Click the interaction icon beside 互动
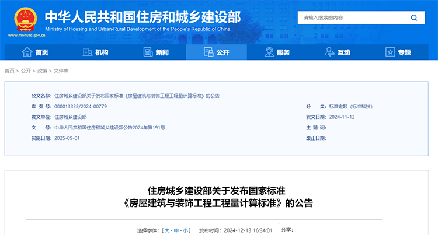This screenshot has height=235, width=438. 329,52
